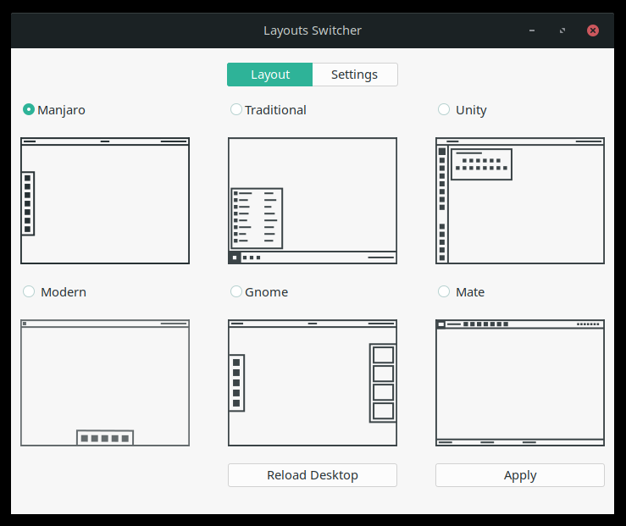Click the Manjaro layout preview image

105,201
